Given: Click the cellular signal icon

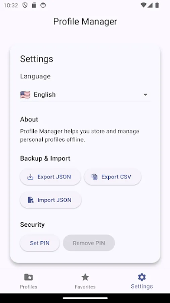Looking at the screenshot, I should [150, 5].
